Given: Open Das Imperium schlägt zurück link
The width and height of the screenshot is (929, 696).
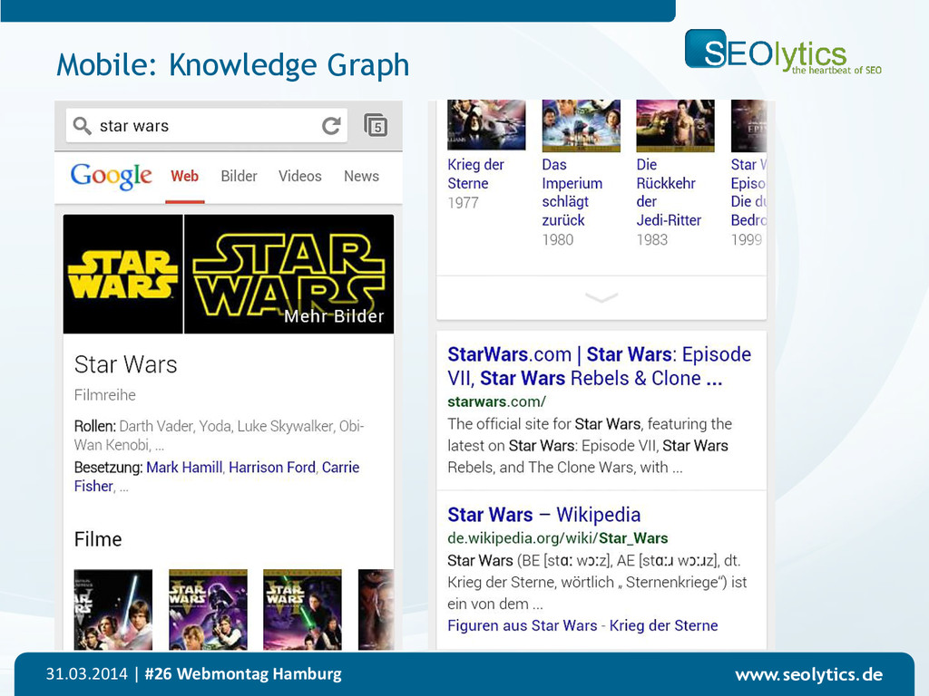Looking at the screenshot, I should tap(572, 192).
